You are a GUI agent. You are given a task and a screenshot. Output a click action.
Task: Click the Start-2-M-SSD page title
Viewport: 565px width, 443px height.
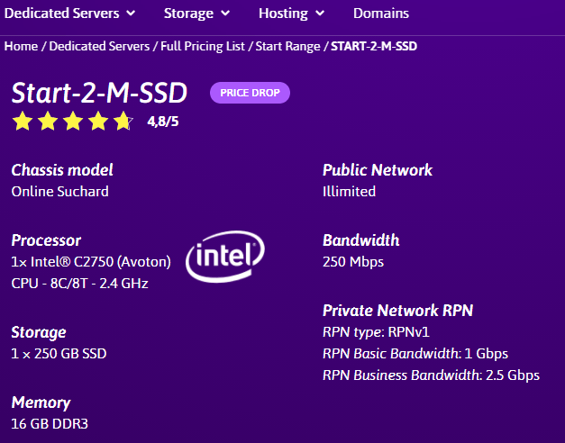pos(99,93)
